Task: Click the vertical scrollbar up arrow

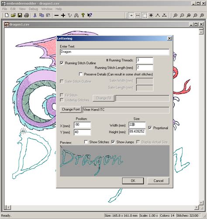Action: pyautogui.click(x=201, y=32)
